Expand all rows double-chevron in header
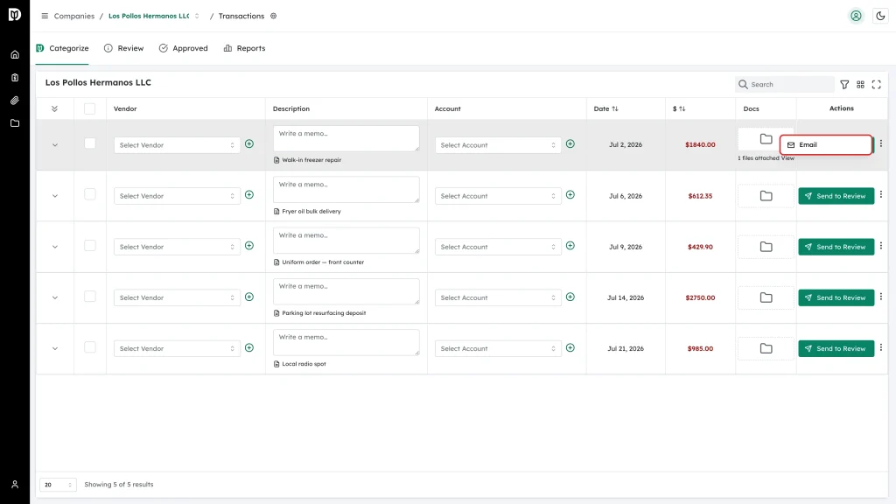This screenshot has height=504, width=896. click(x=55, y=108)
